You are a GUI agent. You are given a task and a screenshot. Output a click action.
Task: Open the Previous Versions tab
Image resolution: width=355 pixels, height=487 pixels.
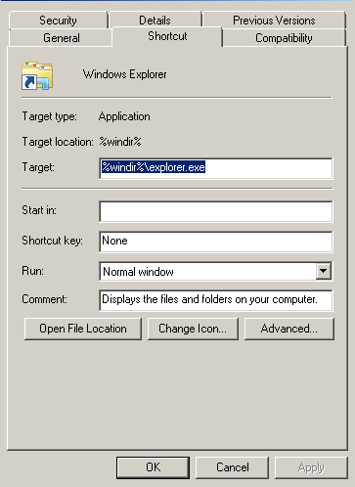[274, 21]
